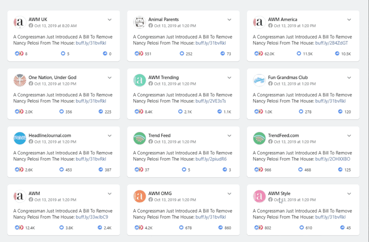
Task: Click the Animal Parents panda avatar
Action: coord(139,22)
